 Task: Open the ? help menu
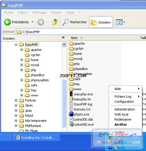tap(80, 13)
